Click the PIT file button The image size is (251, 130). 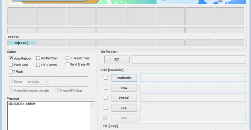tap(117, 60)
